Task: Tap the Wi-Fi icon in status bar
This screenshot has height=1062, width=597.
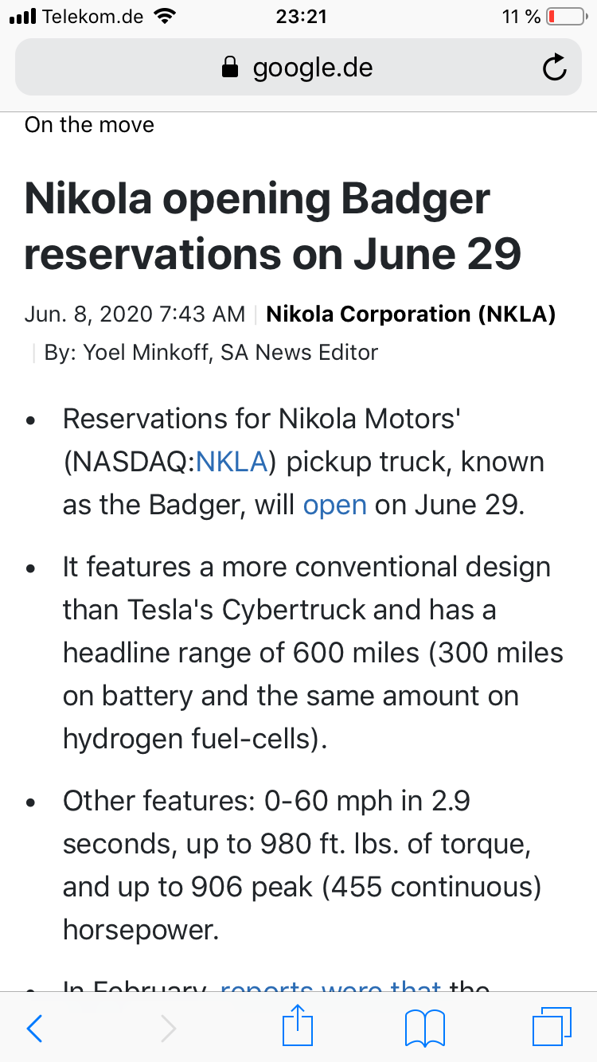Action: pos(166,16)
